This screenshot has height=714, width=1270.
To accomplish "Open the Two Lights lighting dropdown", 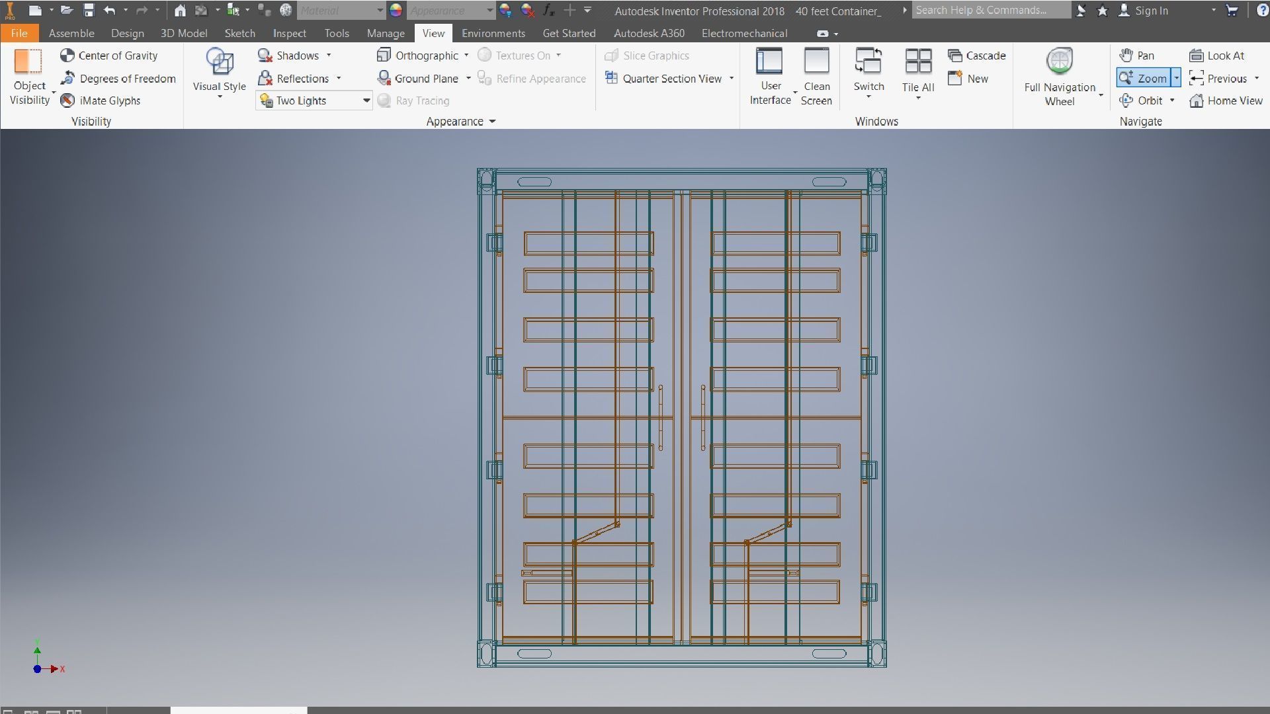I will tap(366, 100).
